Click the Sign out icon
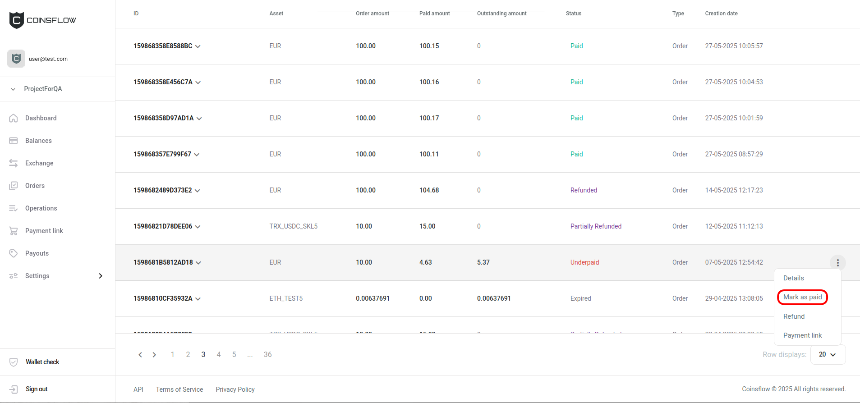 [14, 389]
